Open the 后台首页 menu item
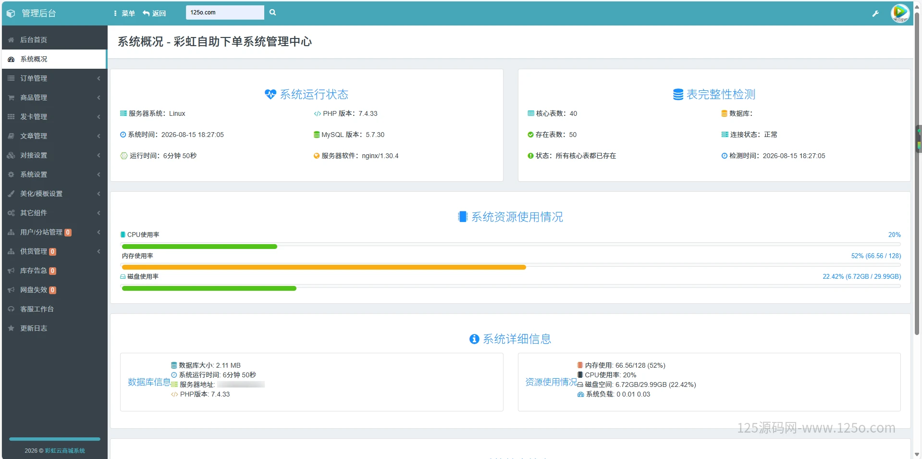The width and height of the screenshot is (922, 459). click(54, 40)
